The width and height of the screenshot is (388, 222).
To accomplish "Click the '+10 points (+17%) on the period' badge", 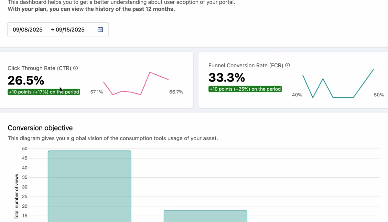I will [44, 92].
